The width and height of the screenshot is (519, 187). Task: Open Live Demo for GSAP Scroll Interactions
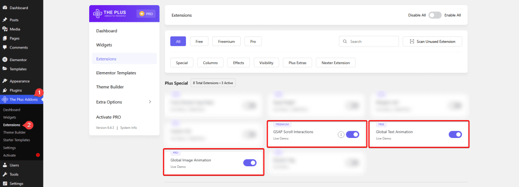click(281, 138)
